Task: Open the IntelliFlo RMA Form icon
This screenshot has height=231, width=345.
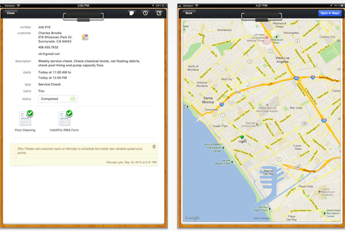Action: (64, 118)
